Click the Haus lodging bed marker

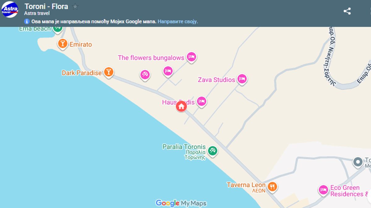[x=202, y=101]
